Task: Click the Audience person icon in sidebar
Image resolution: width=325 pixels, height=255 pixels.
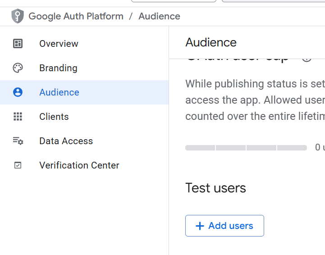Action: (18, 92)
